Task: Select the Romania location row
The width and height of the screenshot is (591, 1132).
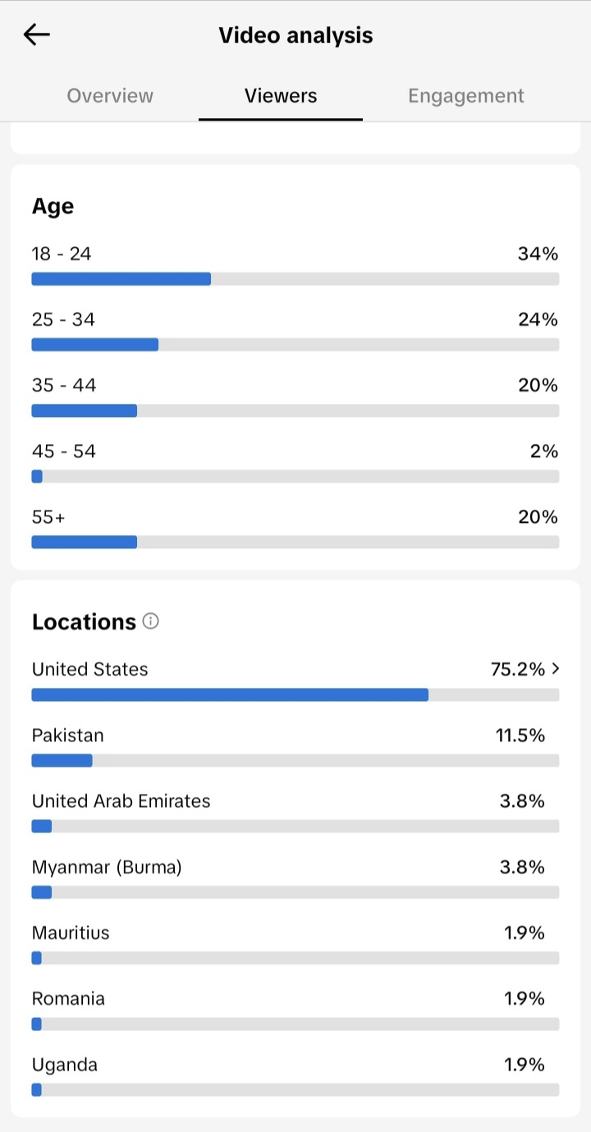Action: pyautogui.click(x=295, y=1011)
